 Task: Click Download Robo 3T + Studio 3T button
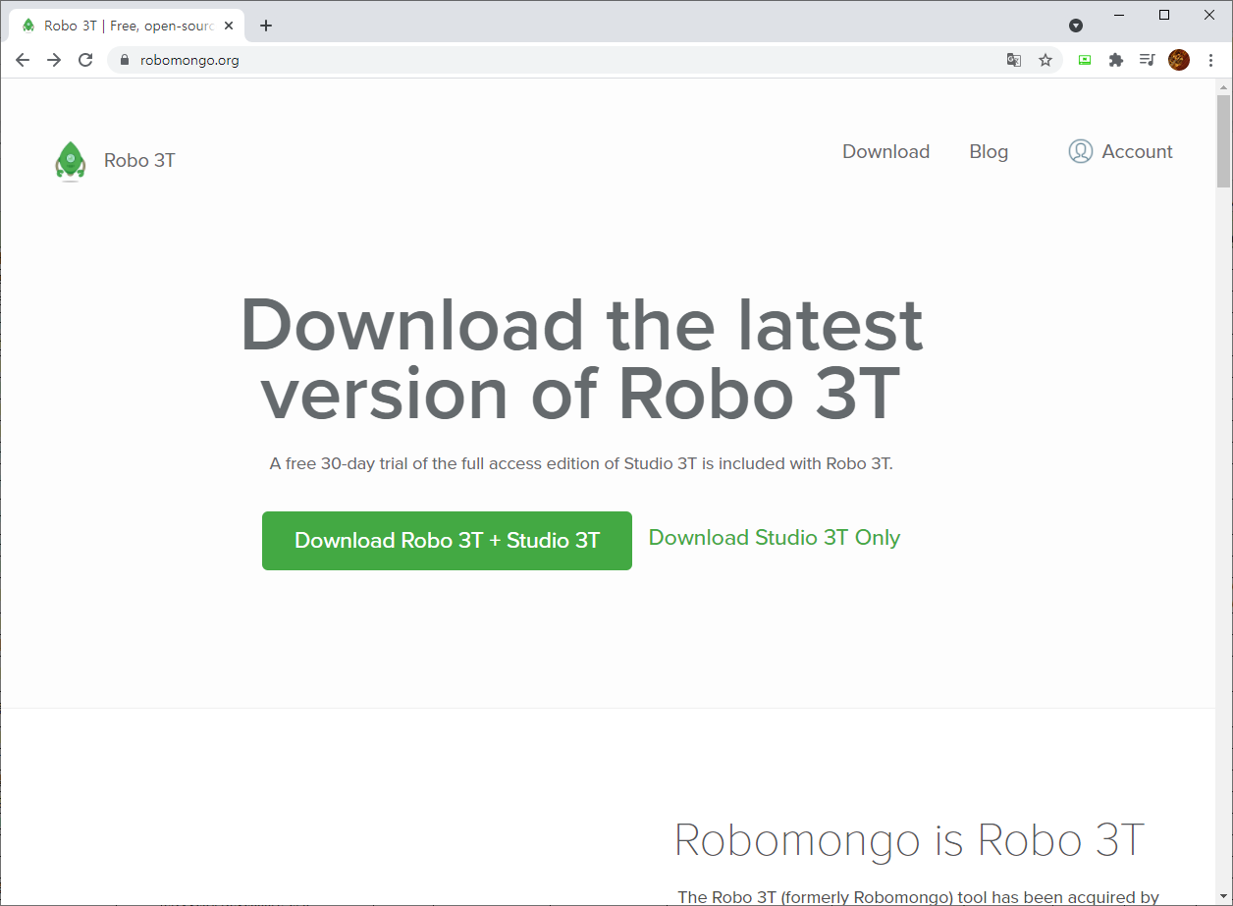point(447,541)
